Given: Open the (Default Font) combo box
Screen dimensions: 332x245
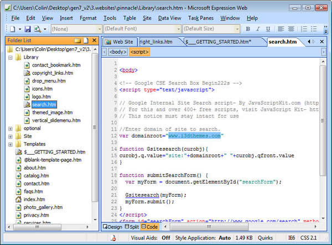Looking at the screenshot, I should click(143, 29).
